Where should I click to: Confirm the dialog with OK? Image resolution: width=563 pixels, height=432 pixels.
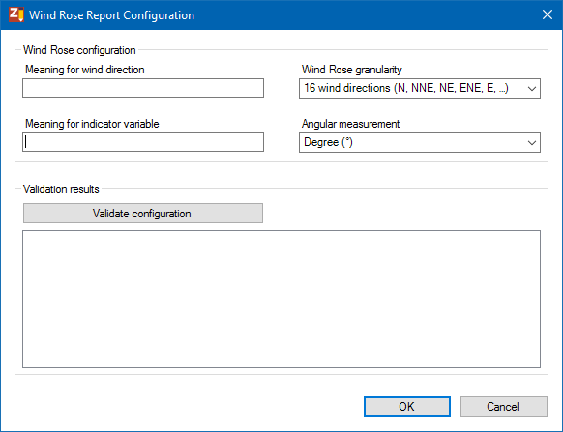[x=407, y=406]
